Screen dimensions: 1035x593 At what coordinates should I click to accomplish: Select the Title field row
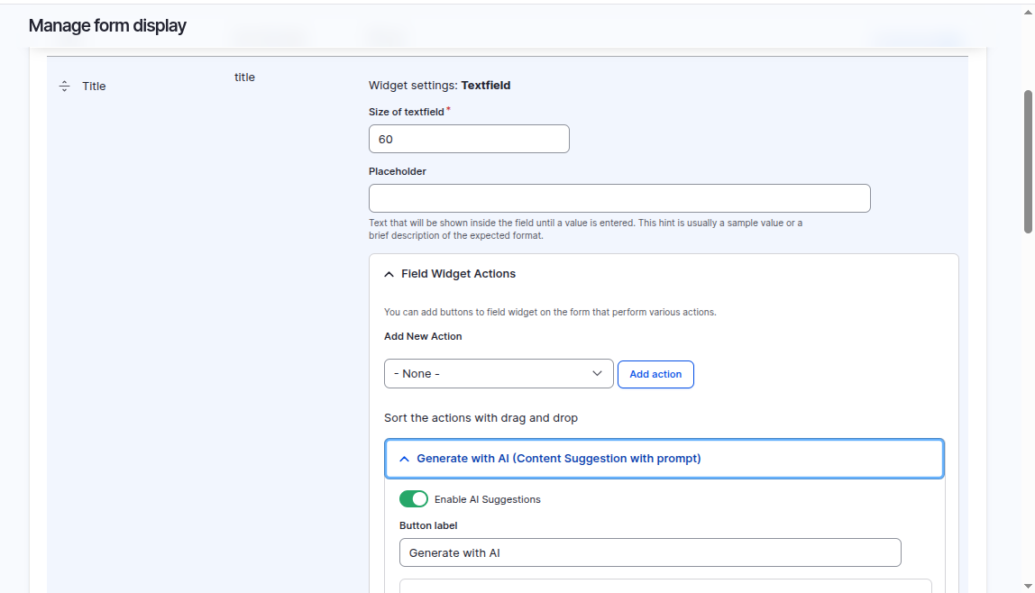pyautogui.click(x=94, y=86)
